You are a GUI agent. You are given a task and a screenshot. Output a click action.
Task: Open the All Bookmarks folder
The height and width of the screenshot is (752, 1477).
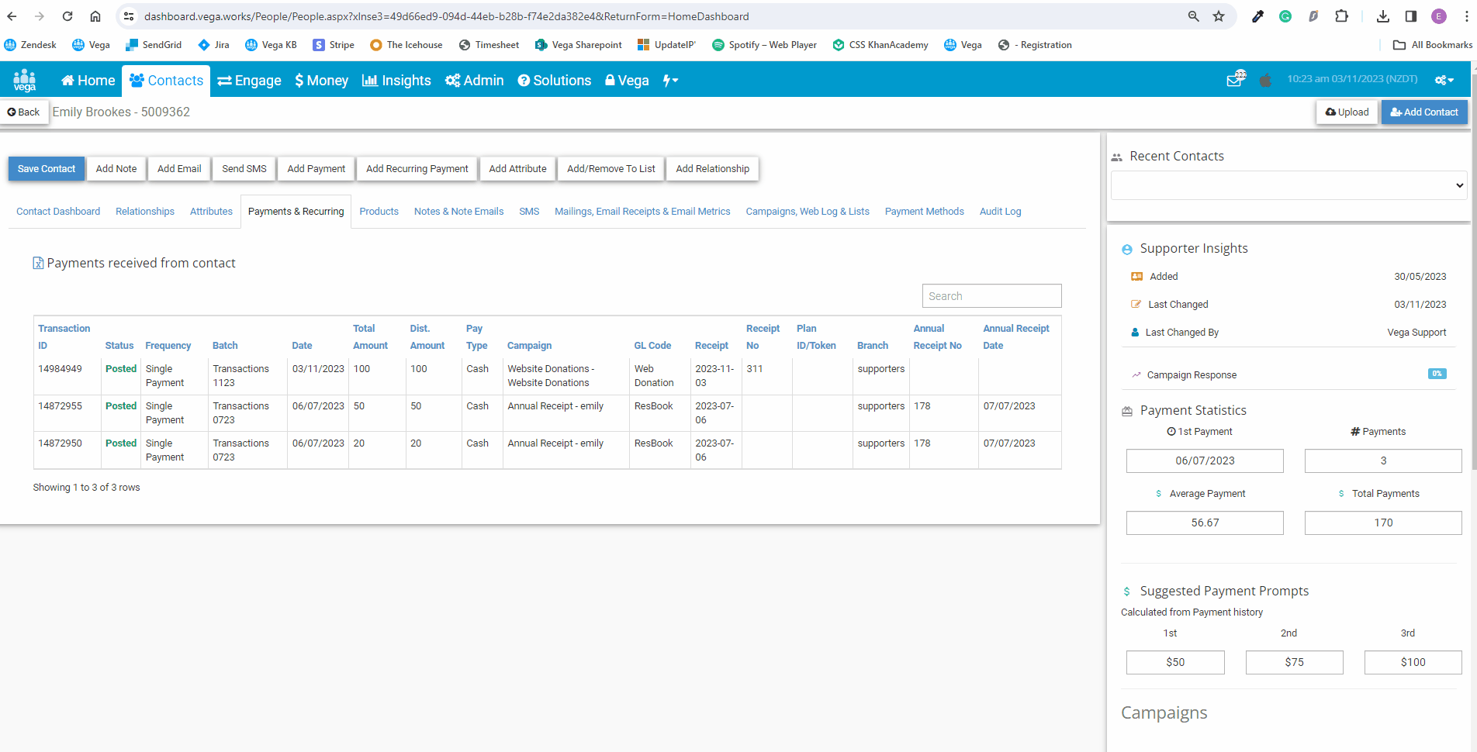click(x=1433, y=45)
